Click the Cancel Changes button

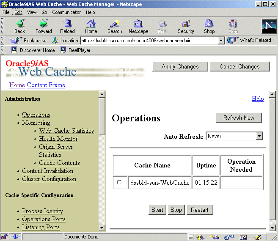[239, 66]
